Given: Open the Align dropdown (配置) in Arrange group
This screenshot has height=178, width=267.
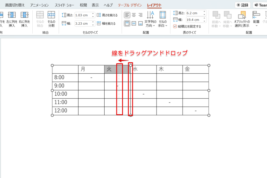Looking at the screenshot, I should (x=256, y=19).
